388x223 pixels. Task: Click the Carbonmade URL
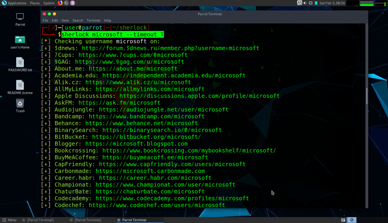[x=150, y=171]
